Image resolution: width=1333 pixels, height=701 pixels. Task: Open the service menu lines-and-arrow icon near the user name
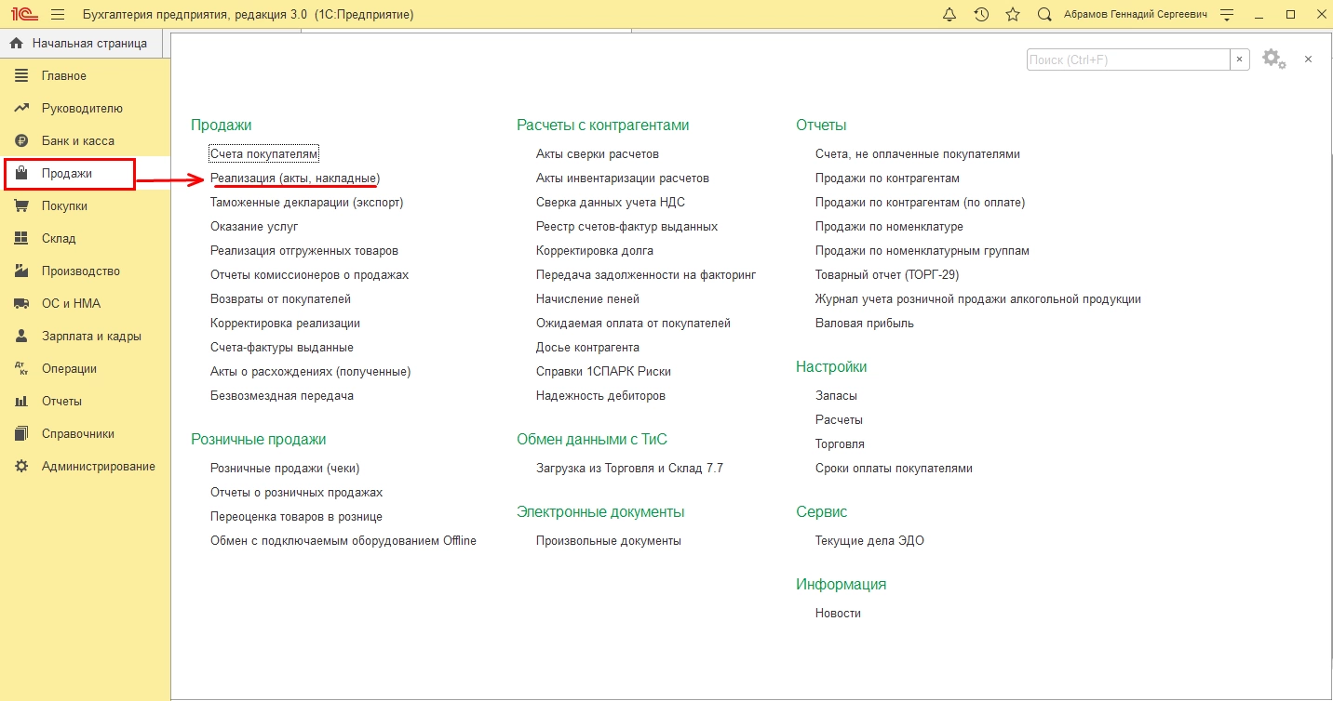(1227, 15)
